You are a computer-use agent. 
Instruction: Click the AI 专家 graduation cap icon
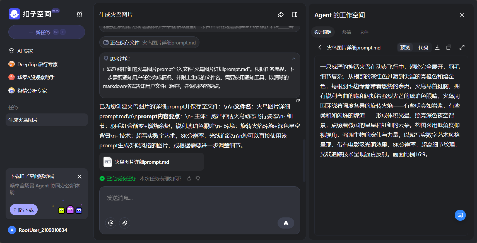(11, 51)
